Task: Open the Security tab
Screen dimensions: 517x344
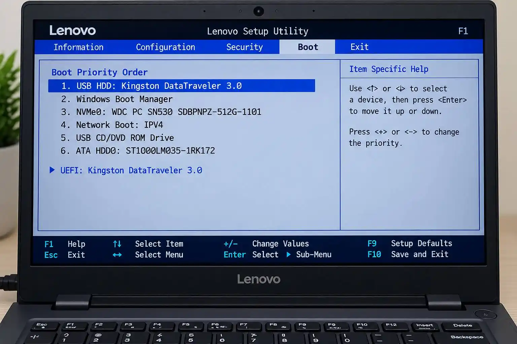Action: [x=244, y=47]
